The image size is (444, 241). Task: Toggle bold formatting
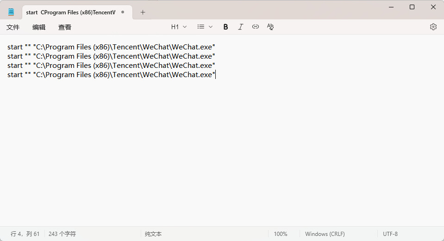[x=225, y=27]
